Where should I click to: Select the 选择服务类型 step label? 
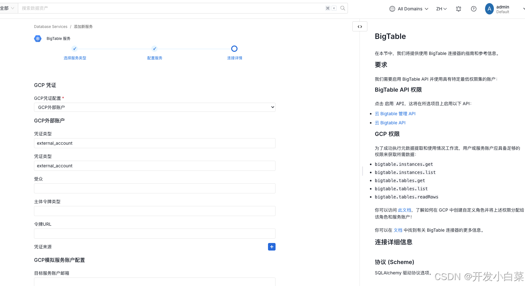(x=75, y=58)
